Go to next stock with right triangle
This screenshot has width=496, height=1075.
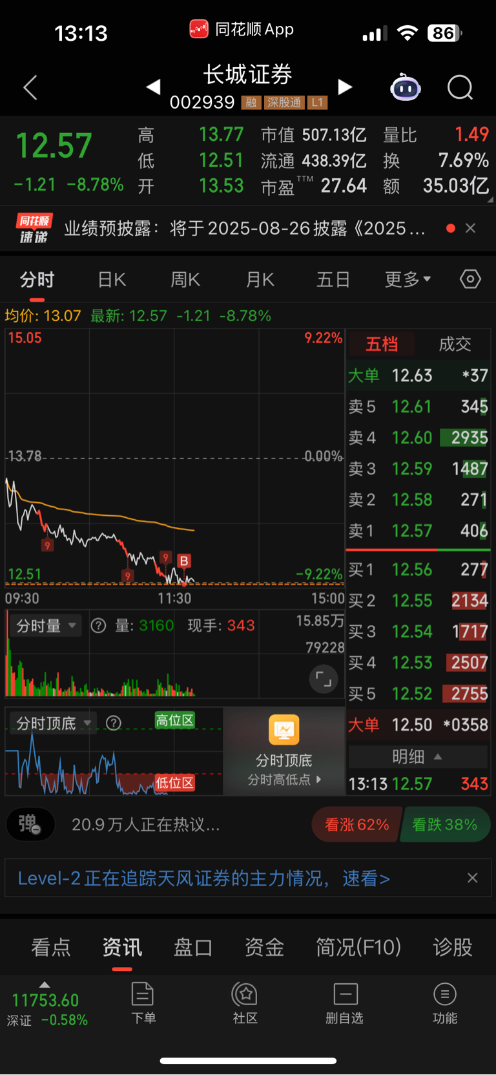[346, 87]
